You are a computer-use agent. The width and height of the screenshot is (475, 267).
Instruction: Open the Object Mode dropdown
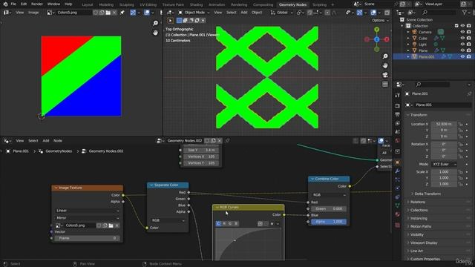tap(194, 13)
